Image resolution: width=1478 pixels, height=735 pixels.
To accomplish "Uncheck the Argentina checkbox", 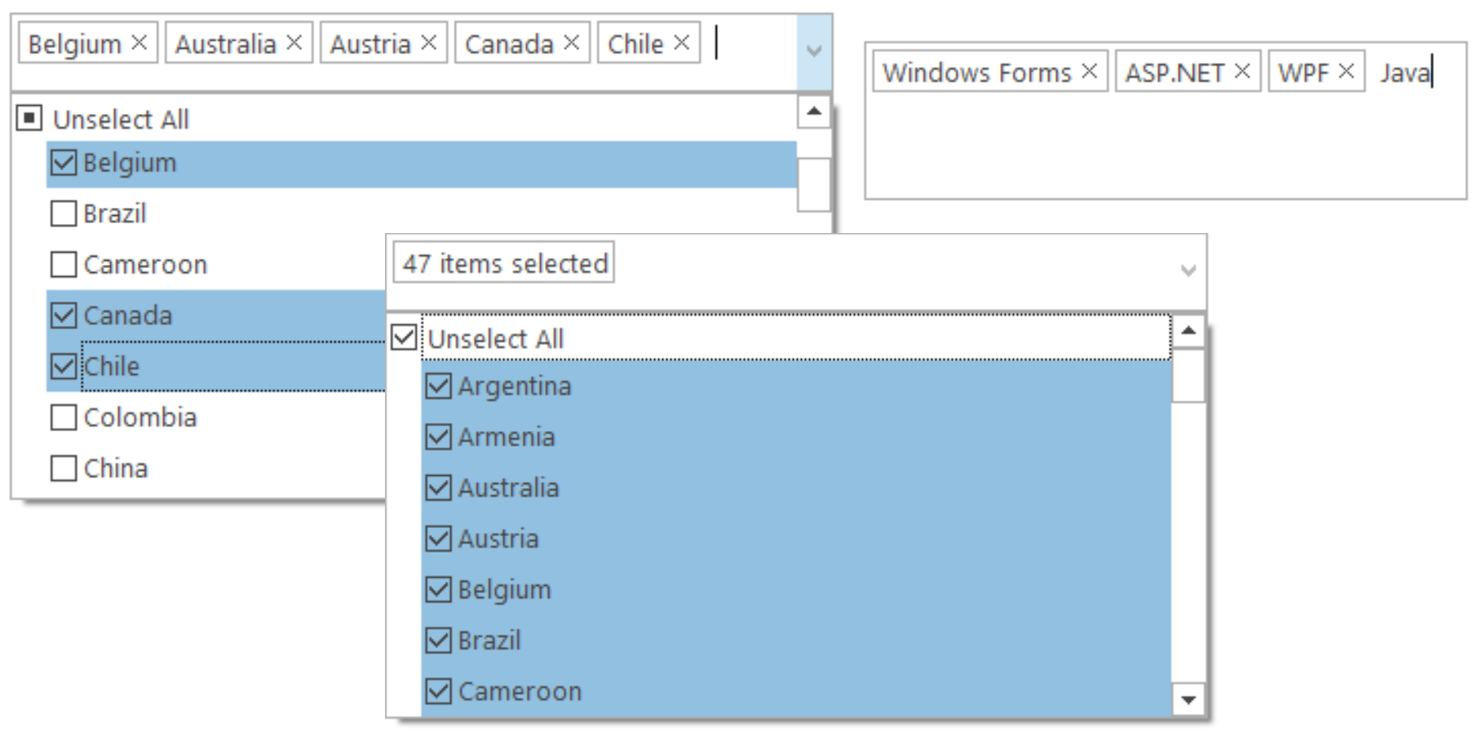I will 437,386.
